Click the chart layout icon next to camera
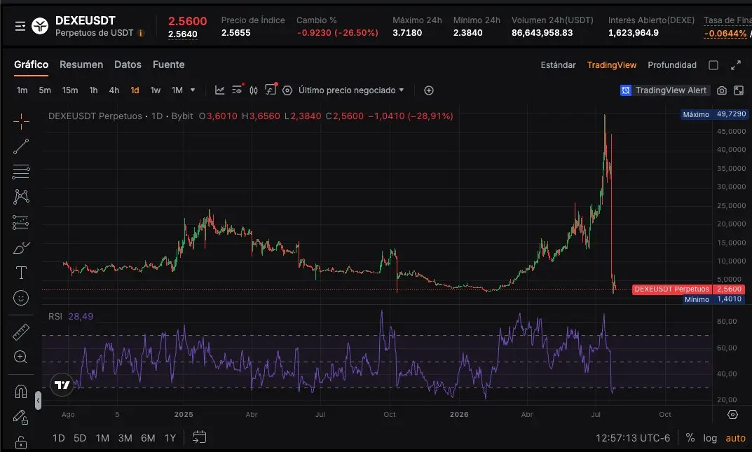The height and width of the screenshot is (452, 752). [x=739, y=90]
